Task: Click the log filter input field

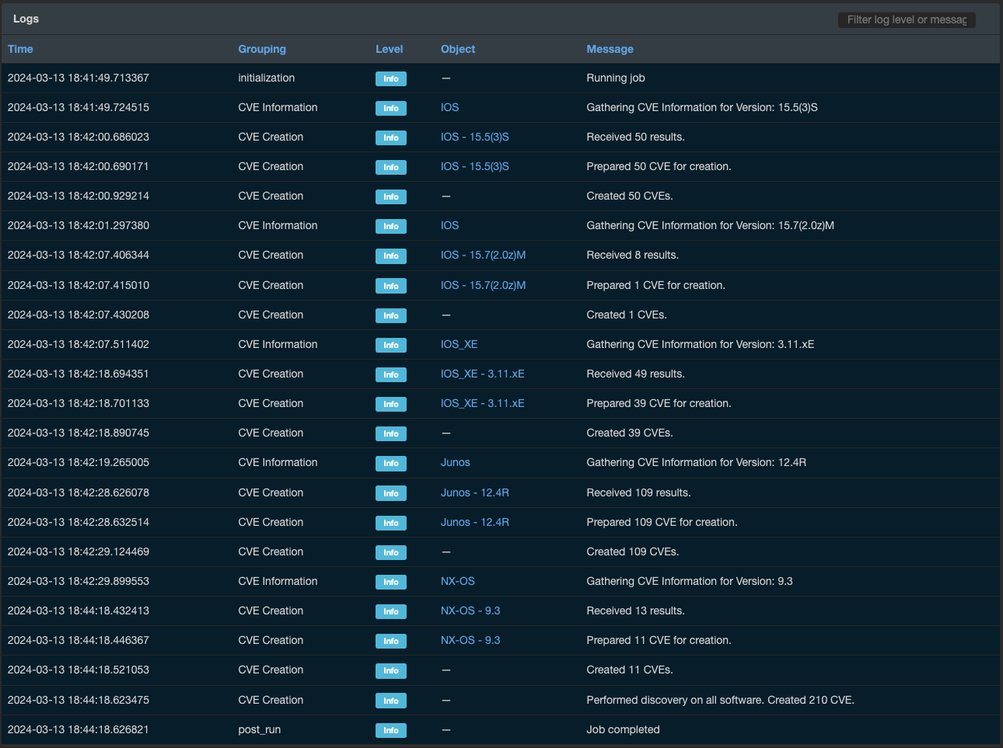Action: click(906, 19)
